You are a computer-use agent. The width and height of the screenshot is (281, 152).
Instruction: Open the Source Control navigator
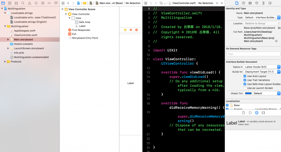10,3
